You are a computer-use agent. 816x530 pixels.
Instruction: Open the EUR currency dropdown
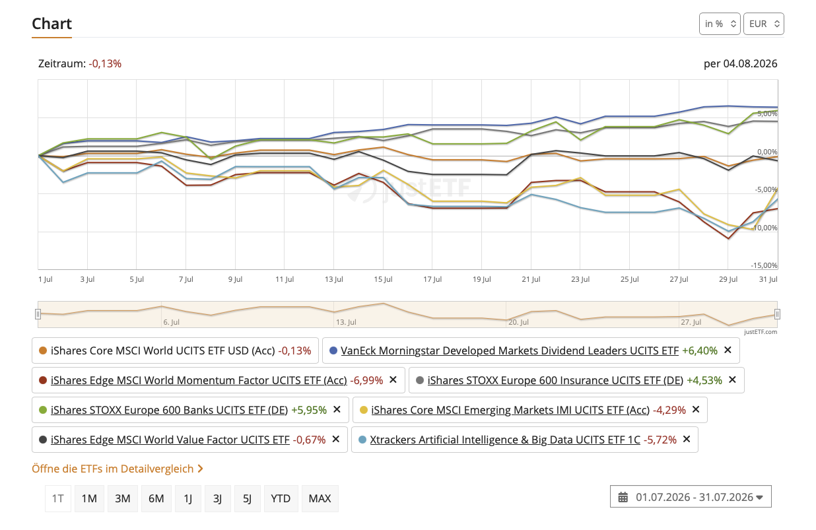(x=763, y=24)
